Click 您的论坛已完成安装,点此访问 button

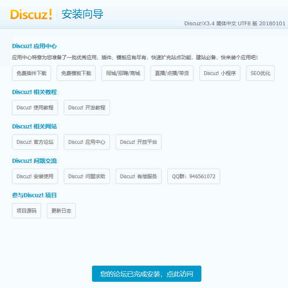[x=147, y=273]
